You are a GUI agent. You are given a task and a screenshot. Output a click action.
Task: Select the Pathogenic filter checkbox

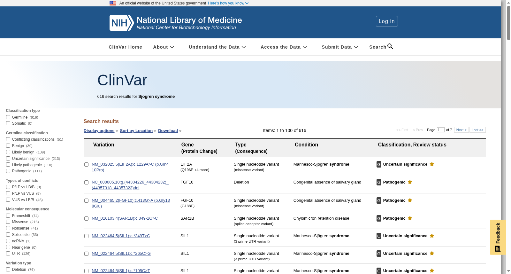8,171
